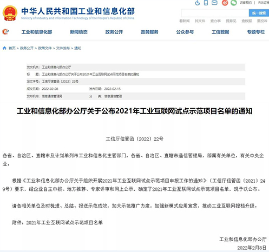Click the 政策文件 breadcrumb link
The width and height of the screenshot is (269, 252).
[x=45, y=48]
